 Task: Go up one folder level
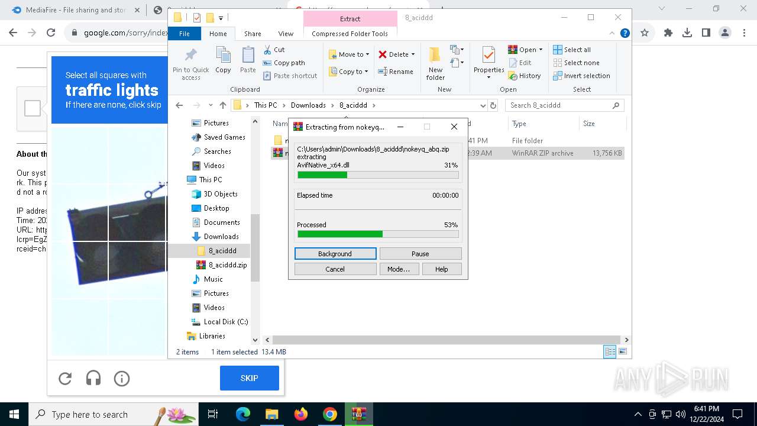[222, 105]
